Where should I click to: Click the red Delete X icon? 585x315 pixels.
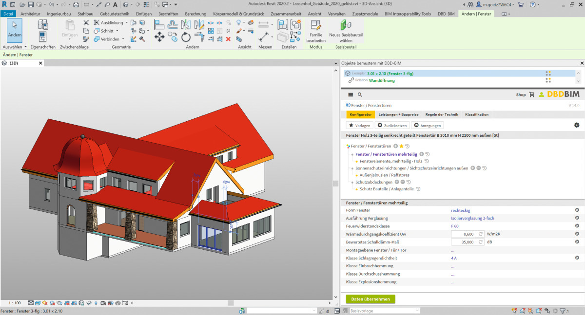click(x=228, y=38)
